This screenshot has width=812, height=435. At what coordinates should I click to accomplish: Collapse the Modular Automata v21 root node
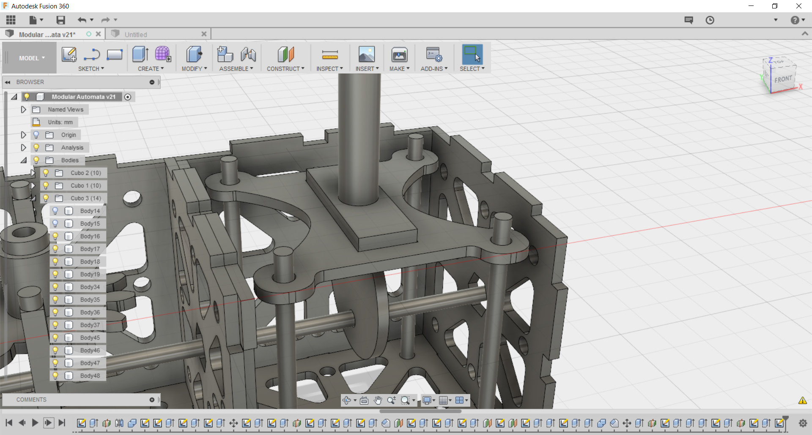(x=14, y=97)
